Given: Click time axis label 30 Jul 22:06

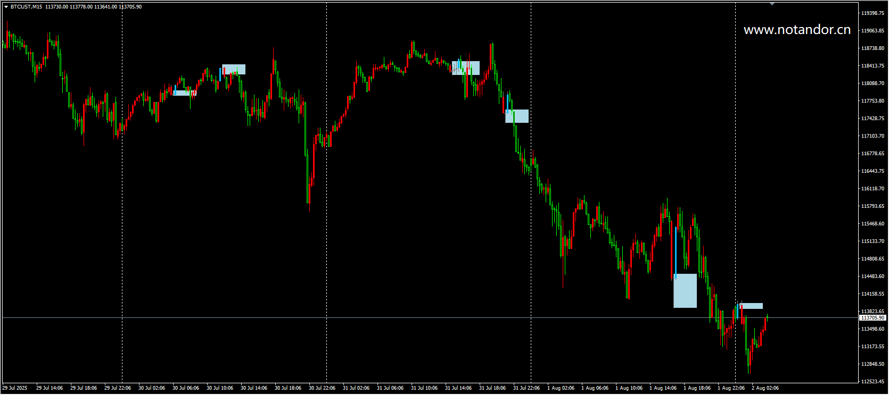Looking at the screenshot, I should (322, 388).
